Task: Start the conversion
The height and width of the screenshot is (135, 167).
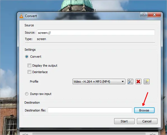Action: point(124,121)
